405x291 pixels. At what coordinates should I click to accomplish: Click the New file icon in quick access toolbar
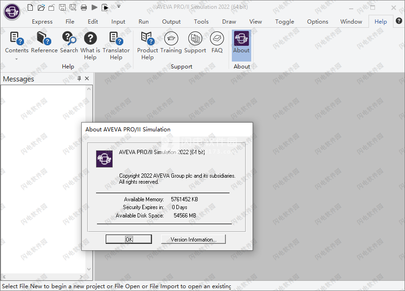tap(30, 7)
